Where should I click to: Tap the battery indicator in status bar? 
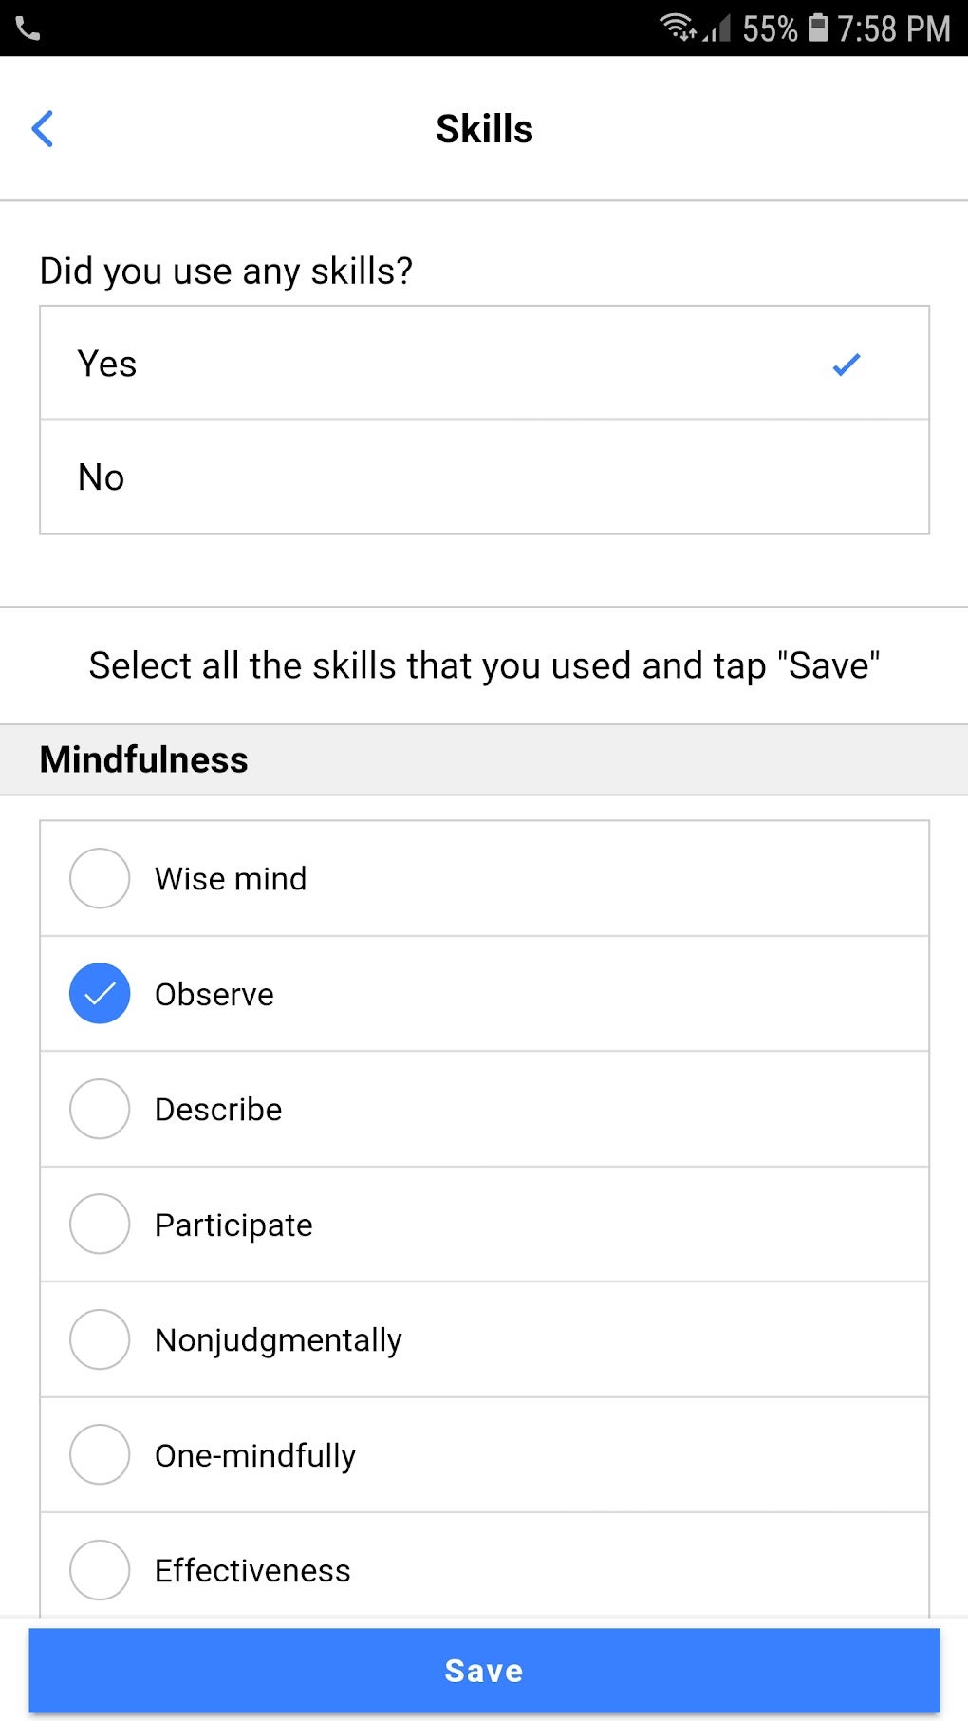pyautogui.click(x=816, y=28)
